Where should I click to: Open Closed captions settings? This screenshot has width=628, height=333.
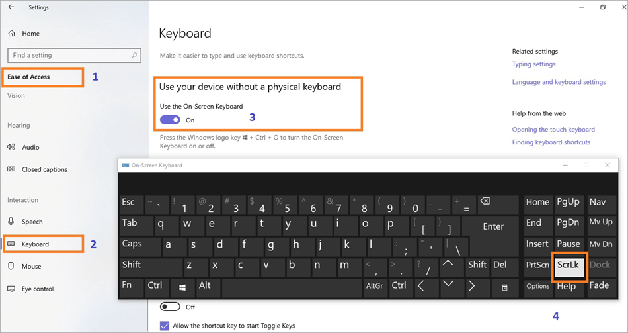click(x=38, y=169)
